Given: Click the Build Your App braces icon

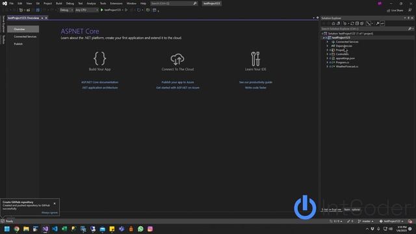Looking at the screenshot, I should point(99,58).
